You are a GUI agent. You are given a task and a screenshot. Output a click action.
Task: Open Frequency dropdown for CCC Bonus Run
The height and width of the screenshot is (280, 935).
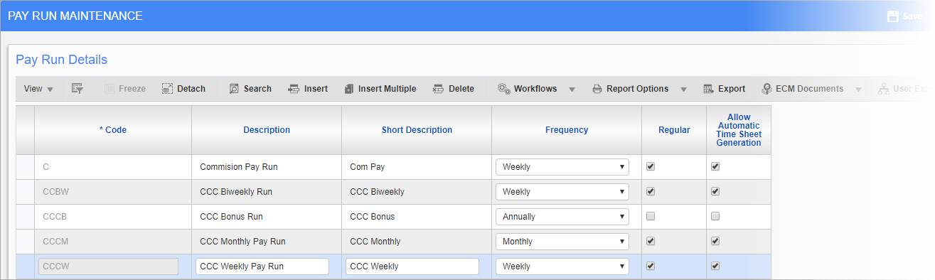[x=562, y=217]
